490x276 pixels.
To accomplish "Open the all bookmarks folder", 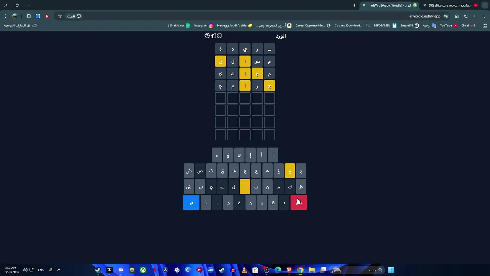I will (x=20, y=25).
